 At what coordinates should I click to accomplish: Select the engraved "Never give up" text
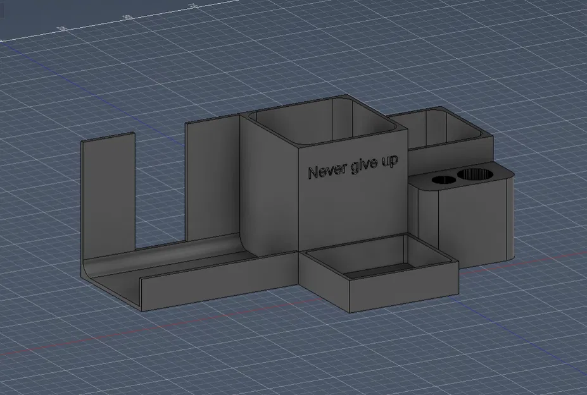click(x=353, y=167)
